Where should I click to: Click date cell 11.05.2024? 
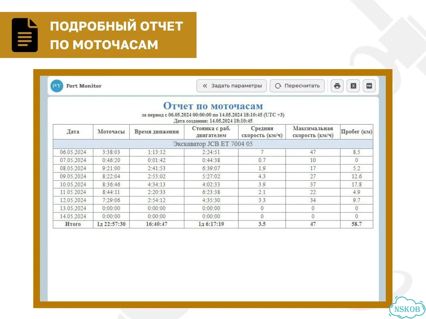coord(73,192)
